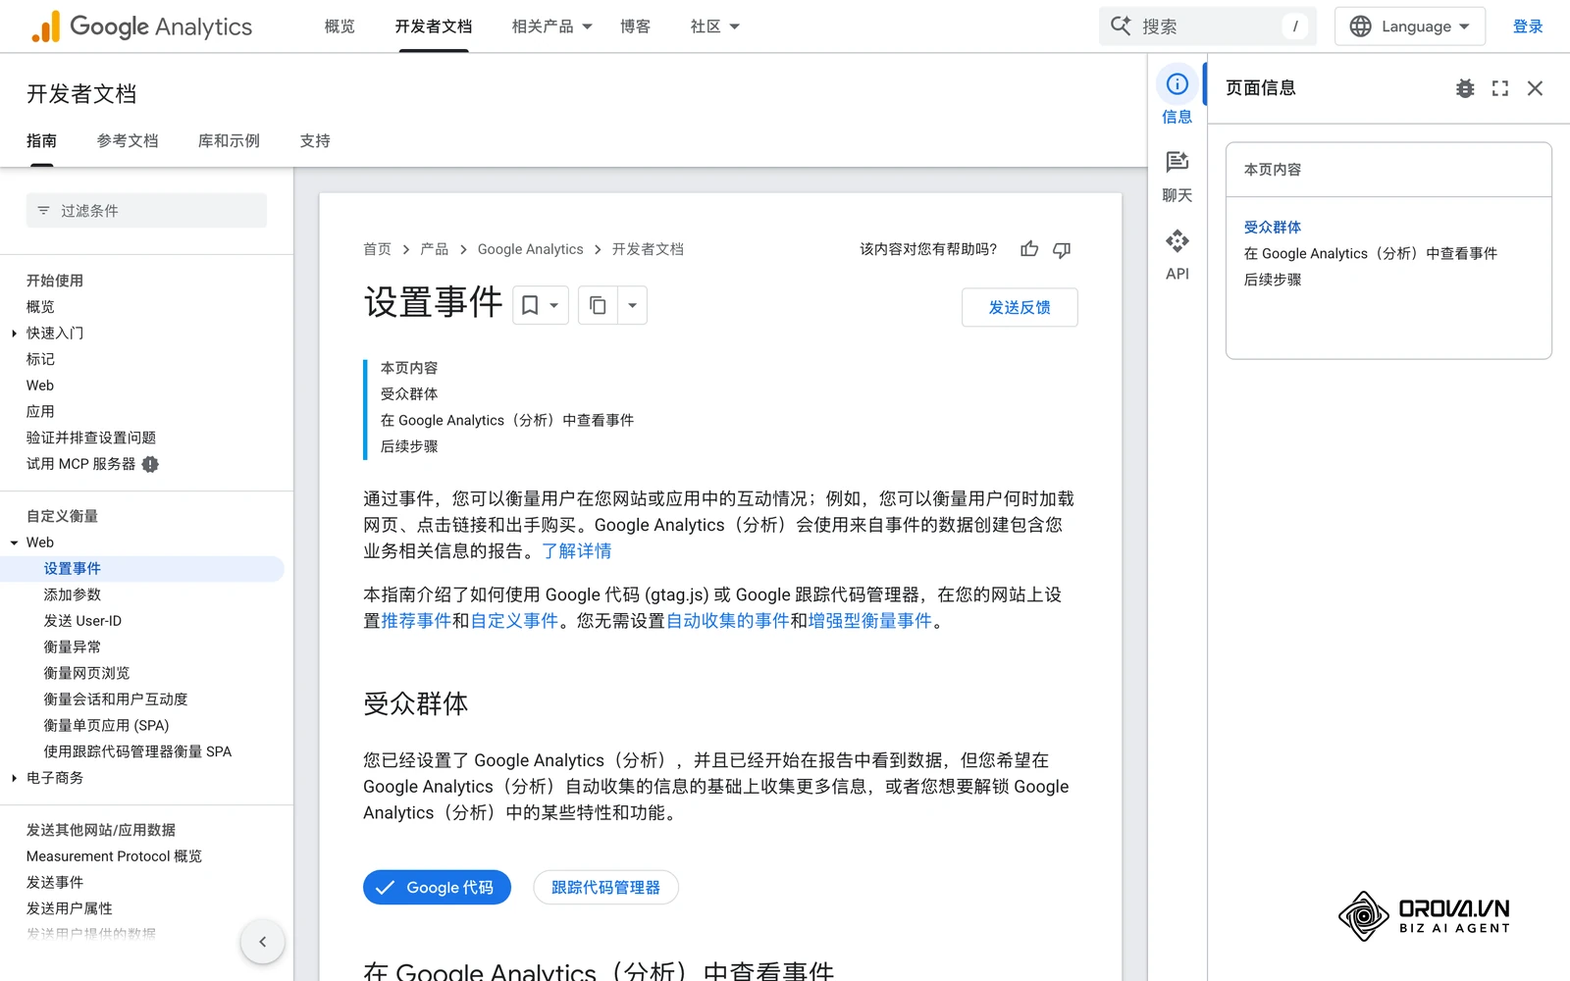Screen dimensions: 1570x981
Task: Collapse the Web section under 自定义衡量
Action: pos(15,542)
